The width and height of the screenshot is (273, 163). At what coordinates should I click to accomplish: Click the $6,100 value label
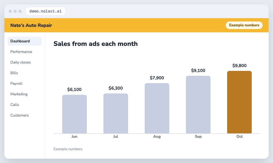click(x=74, y=89)
